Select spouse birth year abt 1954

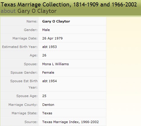[50, 81]
